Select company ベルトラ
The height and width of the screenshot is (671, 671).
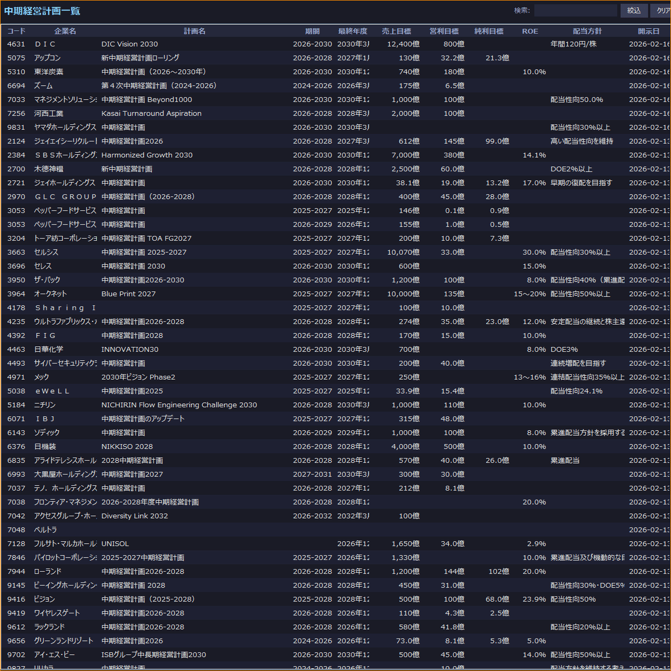45,530
